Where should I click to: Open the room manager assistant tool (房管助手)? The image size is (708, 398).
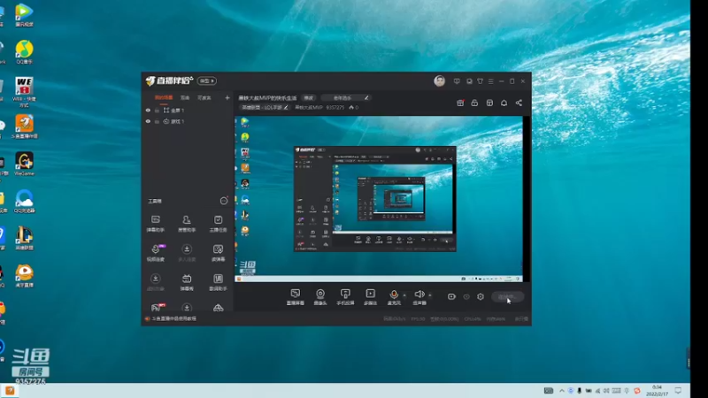pos(187,224)
